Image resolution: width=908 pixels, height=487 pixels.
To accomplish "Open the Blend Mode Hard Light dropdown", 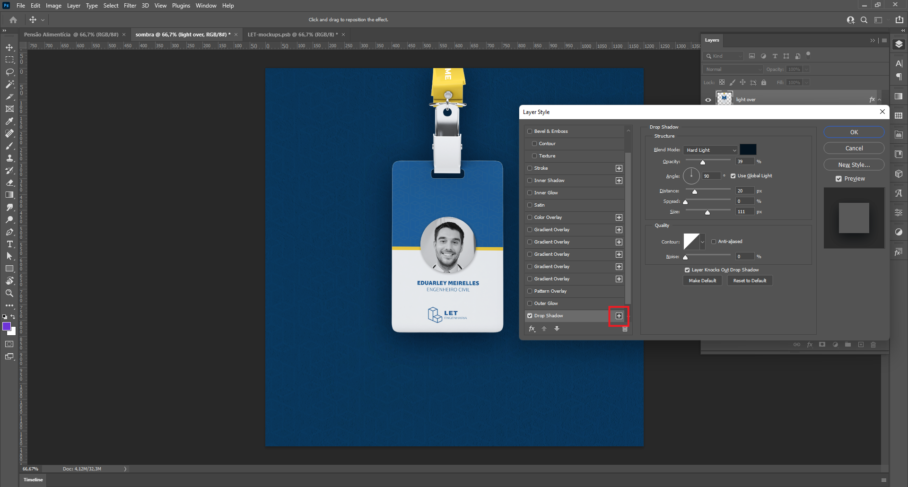I will point(710,150).
